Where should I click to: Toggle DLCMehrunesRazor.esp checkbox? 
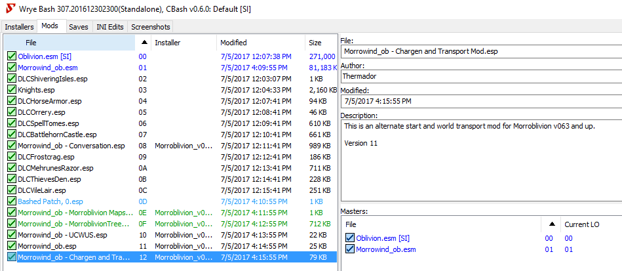tap(12, 168)
